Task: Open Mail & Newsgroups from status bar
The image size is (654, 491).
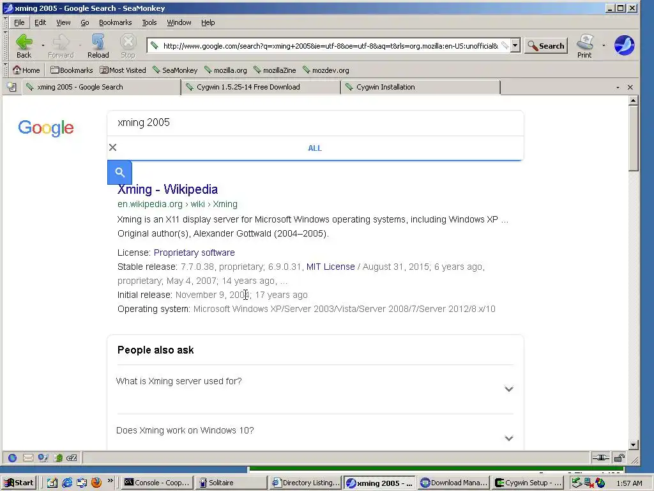Action: [x=28, y=458]
